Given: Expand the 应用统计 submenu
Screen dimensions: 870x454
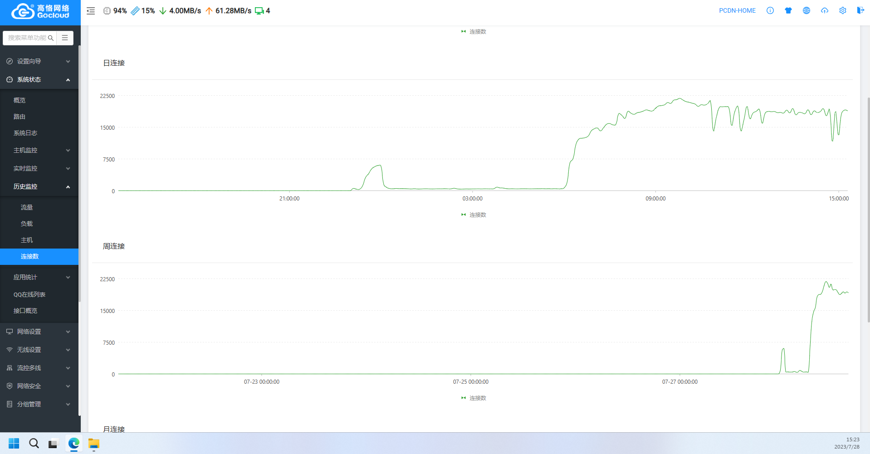Looking at the screenshot, I should pyautogui.click(x=39, y=277).
